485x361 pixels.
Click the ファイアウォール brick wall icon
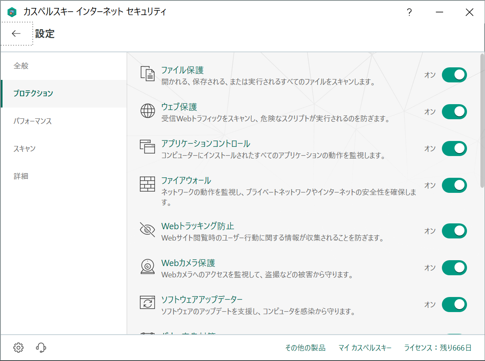pos(147,185)
